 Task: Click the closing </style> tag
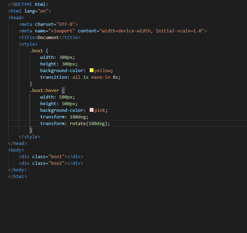[30, 137]
